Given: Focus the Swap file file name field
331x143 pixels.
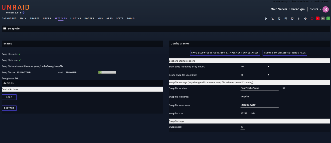Looking at the screenshot, I should (x=260, y=97).
